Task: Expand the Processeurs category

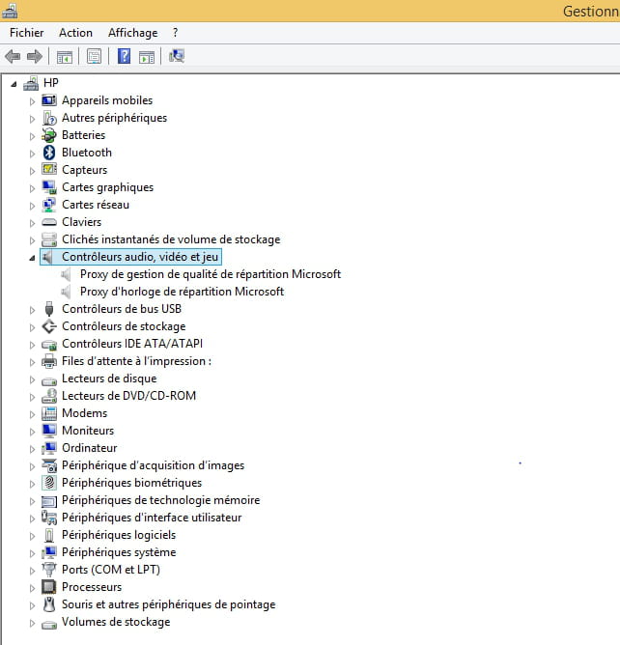Action: point(32,588)
